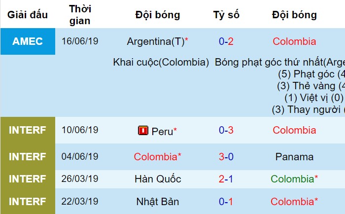Open the Panama team link
Image resolution: width=345 pixels, height=214 pixels.
coord(294,157)
